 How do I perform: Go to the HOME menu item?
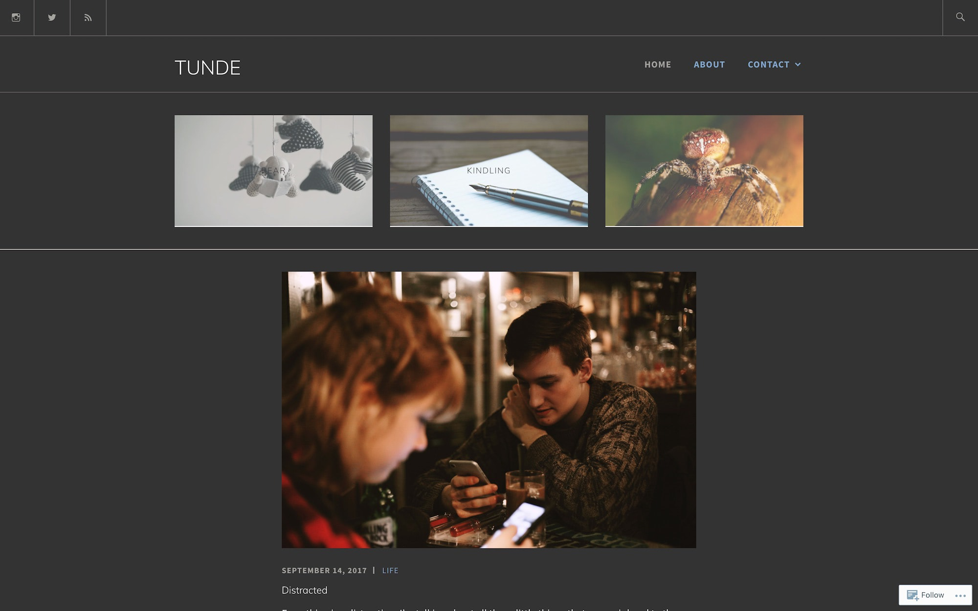(x=657, y=65)
